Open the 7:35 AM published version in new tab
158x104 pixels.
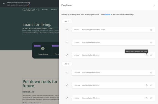point(151,42)
